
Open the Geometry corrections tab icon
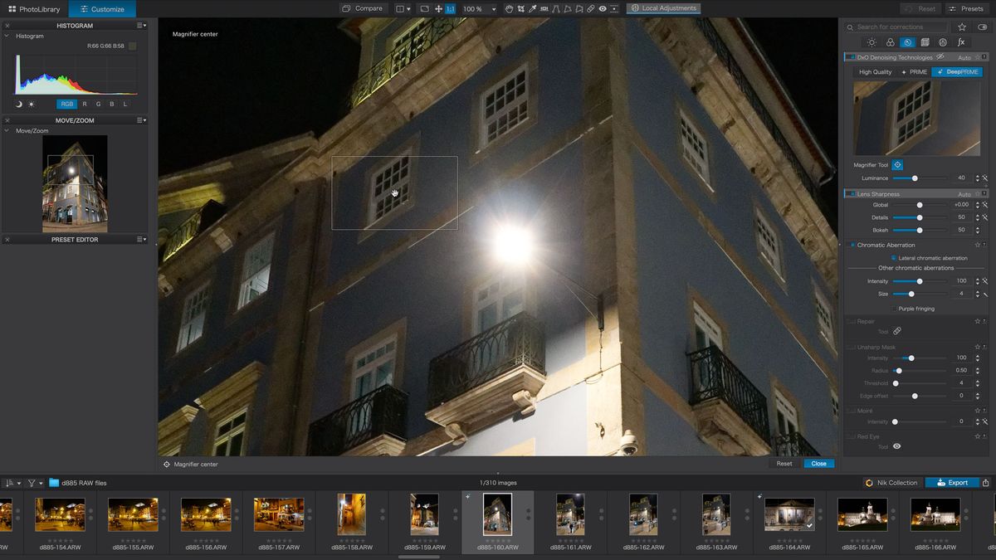point(925,42)
